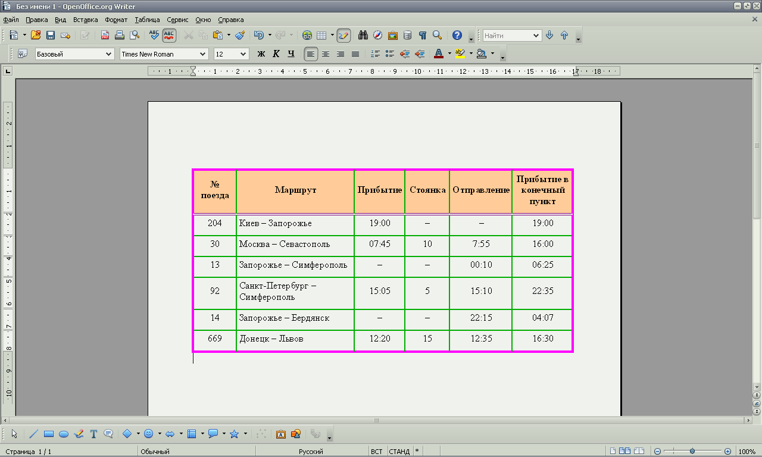Open the Таблица menu

[x=147, y=20]
